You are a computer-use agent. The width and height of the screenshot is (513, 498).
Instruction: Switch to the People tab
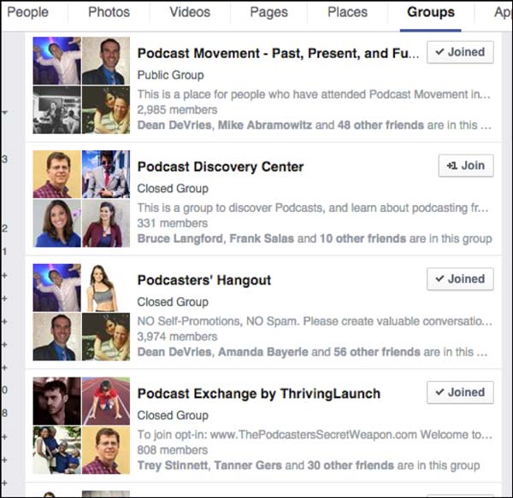(x=28, y=13)
